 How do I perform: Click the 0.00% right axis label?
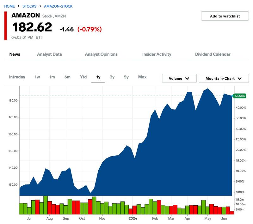point(240,192)
